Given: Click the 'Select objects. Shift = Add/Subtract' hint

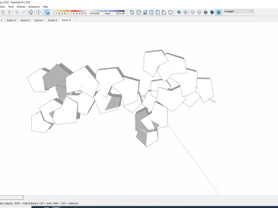Looking at the screenshot, I should 39,203.
